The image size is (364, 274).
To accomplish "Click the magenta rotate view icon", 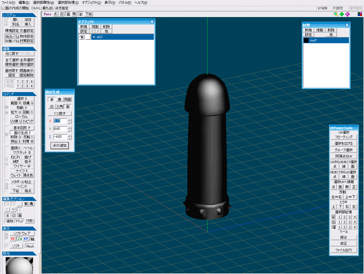I will (347, 14).
